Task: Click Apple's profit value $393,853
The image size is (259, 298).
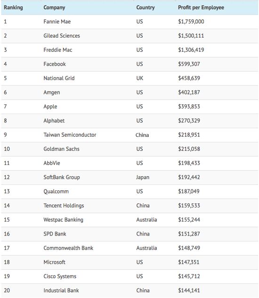Action: (189, 107)
